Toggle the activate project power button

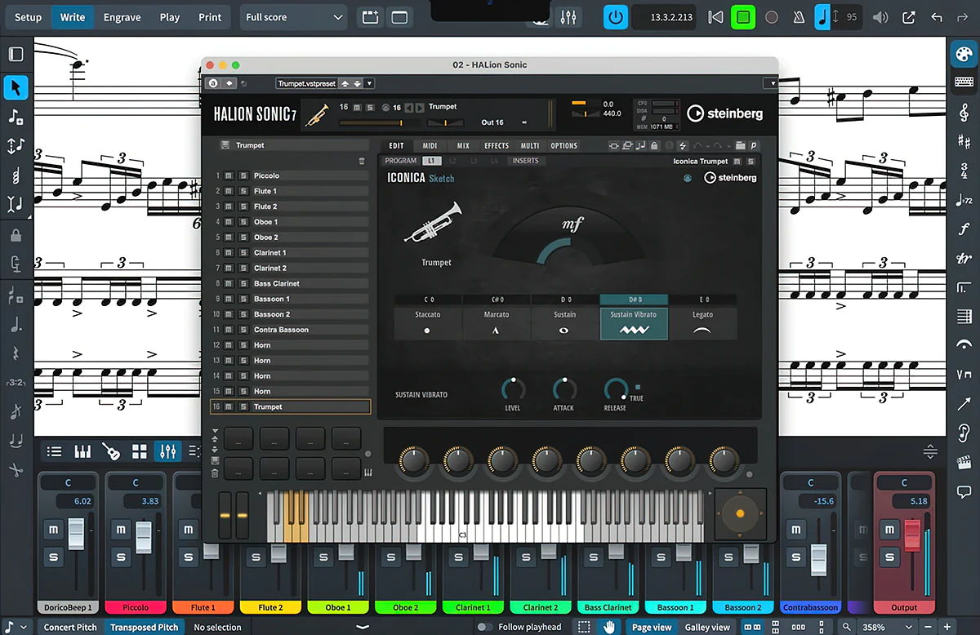click(616, 17)
